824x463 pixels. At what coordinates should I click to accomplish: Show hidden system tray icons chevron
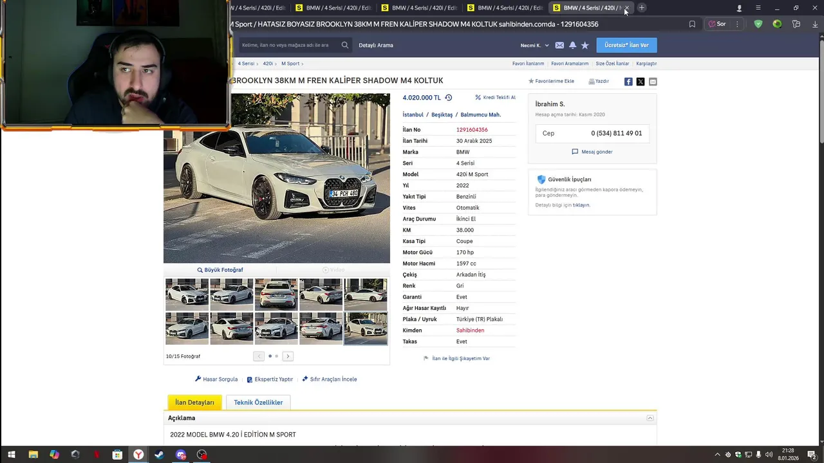pyautogui.click(x=718, y=455)
